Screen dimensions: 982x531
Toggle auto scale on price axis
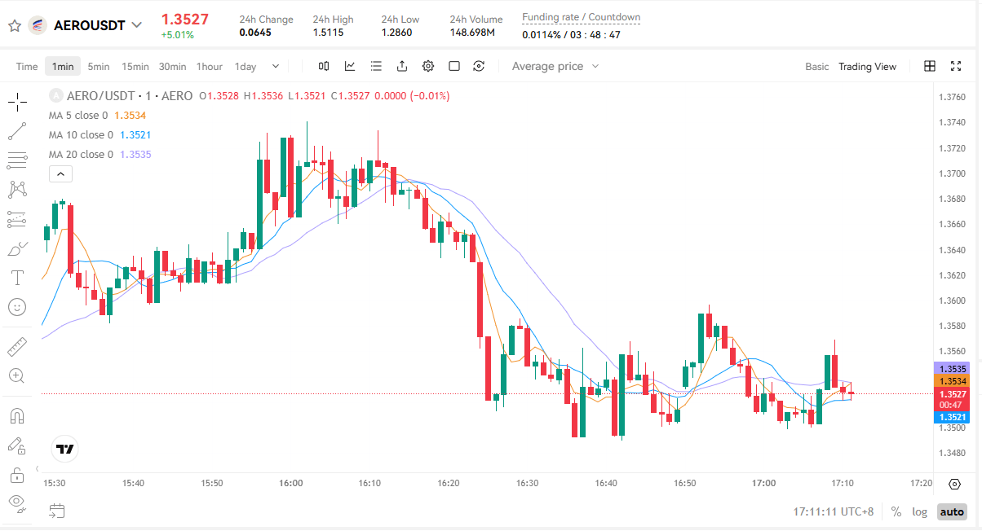[x=950, y=511]
